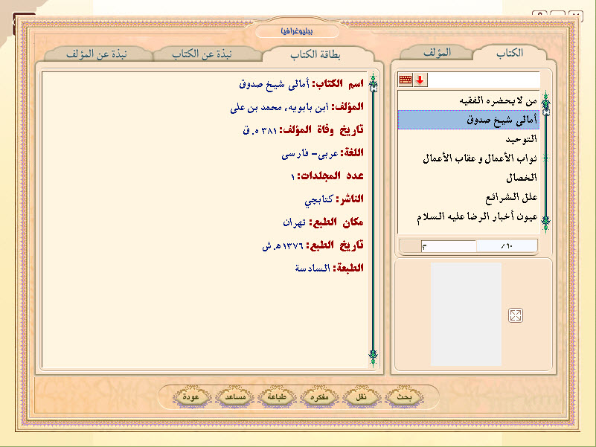Select book عيون أخبار الرضا عليه السلام
Viewport: 596px width, 447px height.
point(468,217)
